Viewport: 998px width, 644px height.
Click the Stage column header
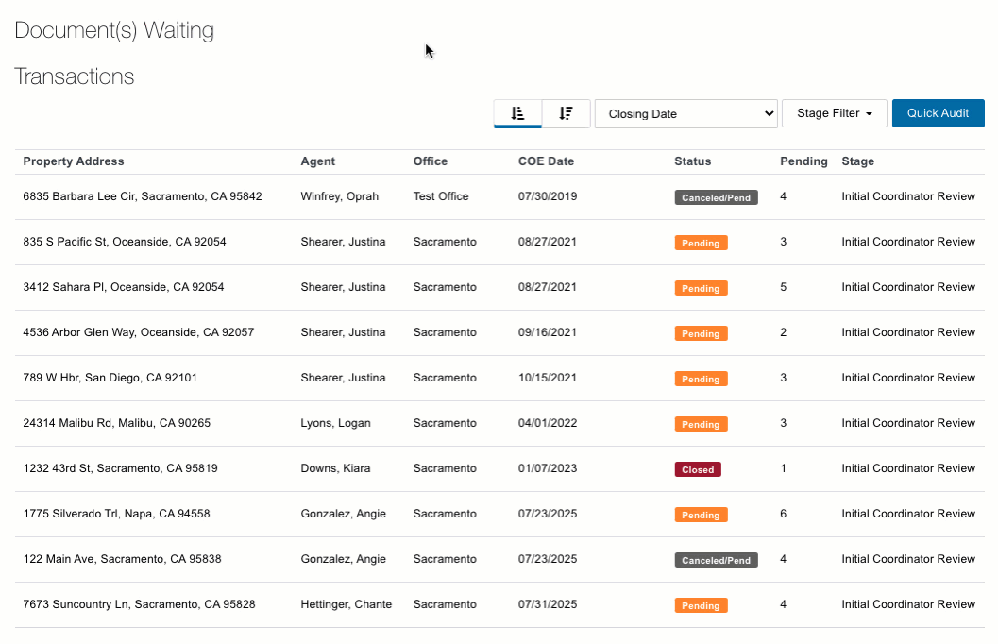857,161
